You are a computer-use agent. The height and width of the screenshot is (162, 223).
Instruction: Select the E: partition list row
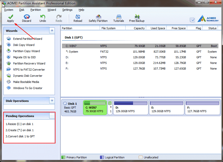[x=140, y=63]
